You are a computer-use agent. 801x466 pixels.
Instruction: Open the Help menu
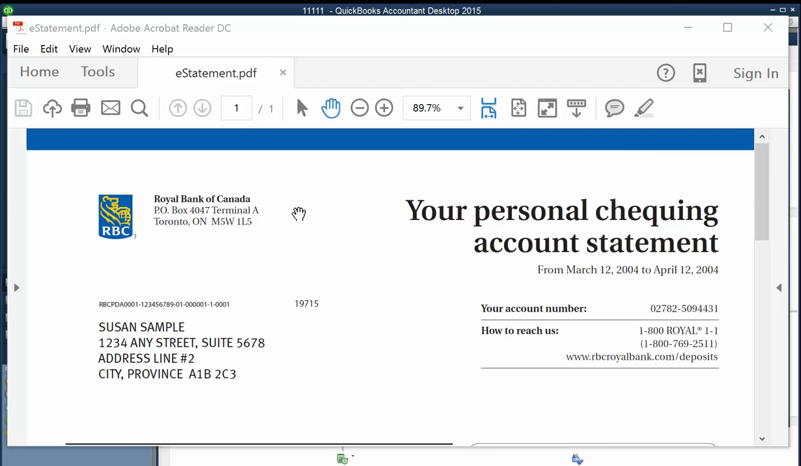click(162, 49)
